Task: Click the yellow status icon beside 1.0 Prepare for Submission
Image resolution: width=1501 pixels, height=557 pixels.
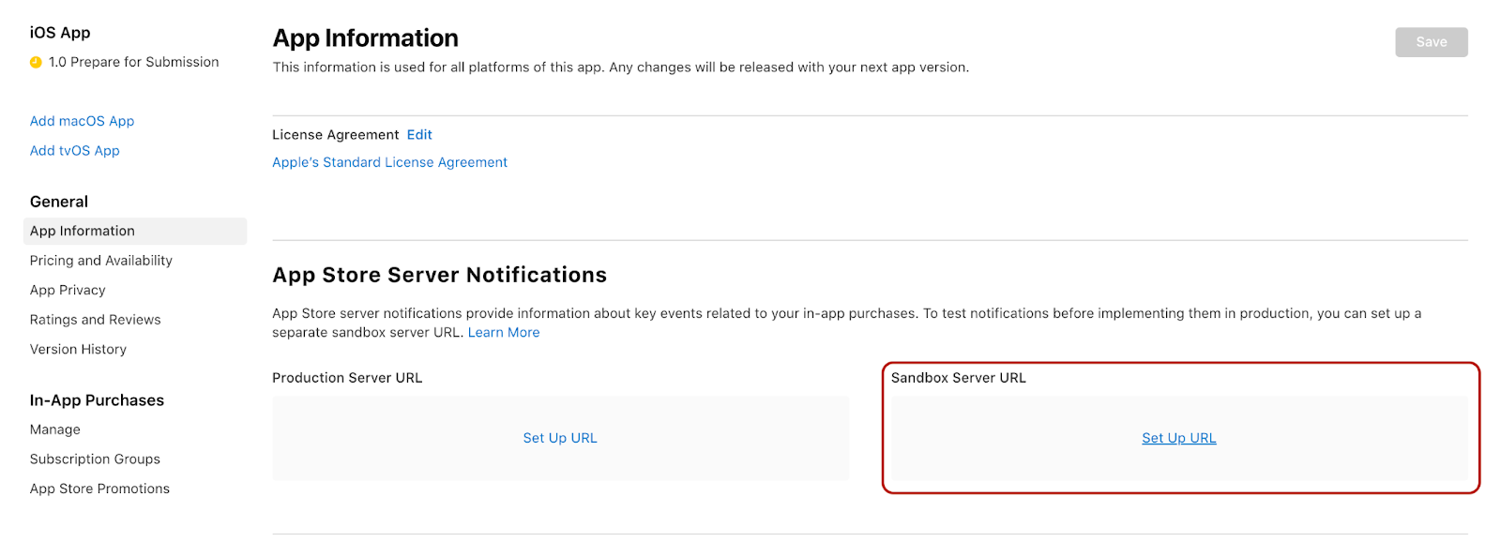Action: [36, 62]
